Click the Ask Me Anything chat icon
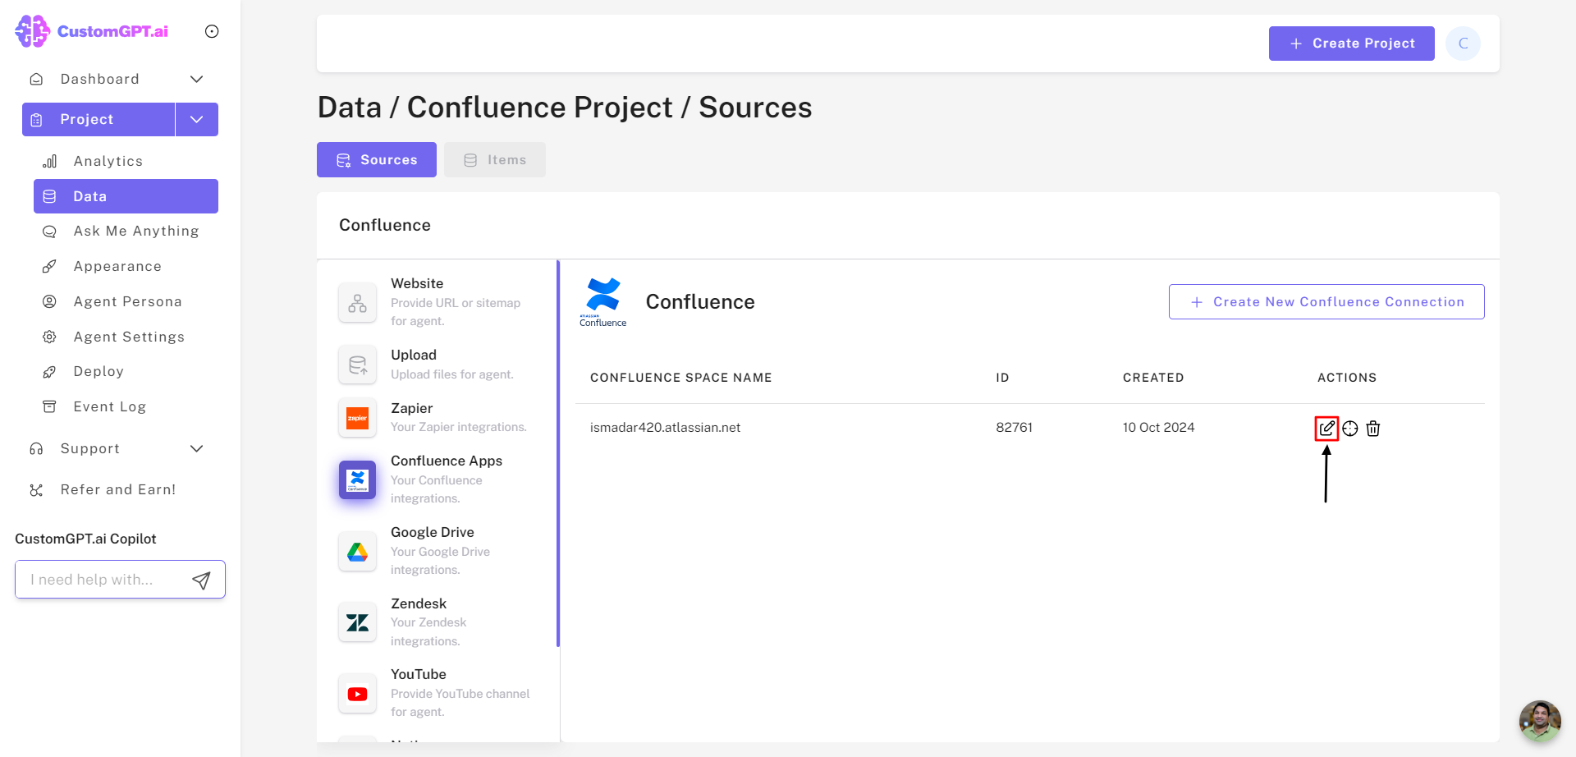Viewport: 1576px width, 757px height. 50,232
